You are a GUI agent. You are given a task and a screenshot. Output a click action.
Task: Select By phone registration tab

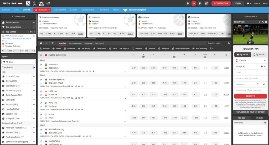point(259,55)
